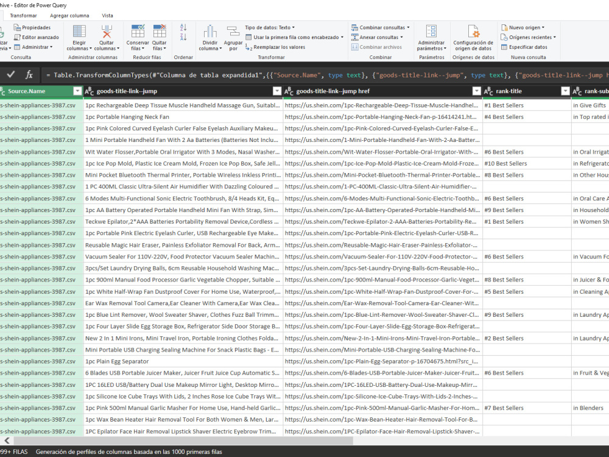Select the rank-title column header
This screenshot has width=609, height=457.
pyautogui.click(x=527, y=91)
